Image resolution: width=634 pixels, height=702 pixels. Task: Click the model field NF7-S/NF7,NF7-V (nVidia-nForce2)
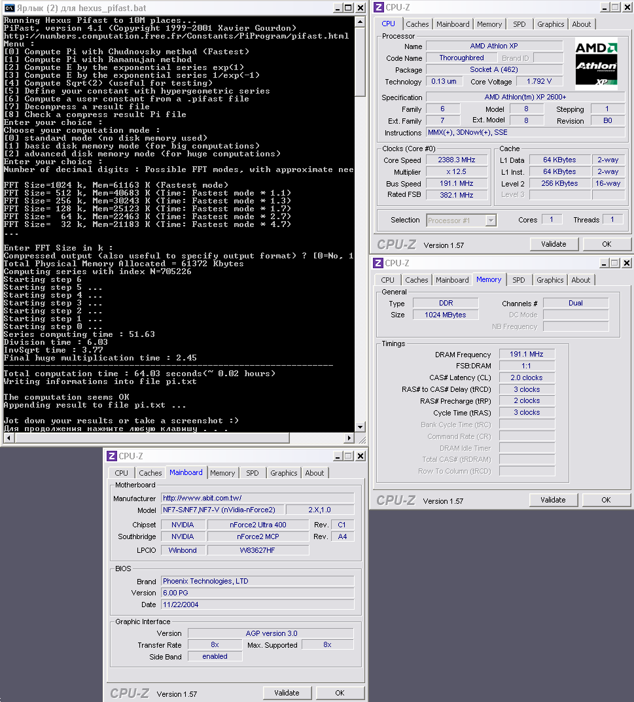point(222,510)
